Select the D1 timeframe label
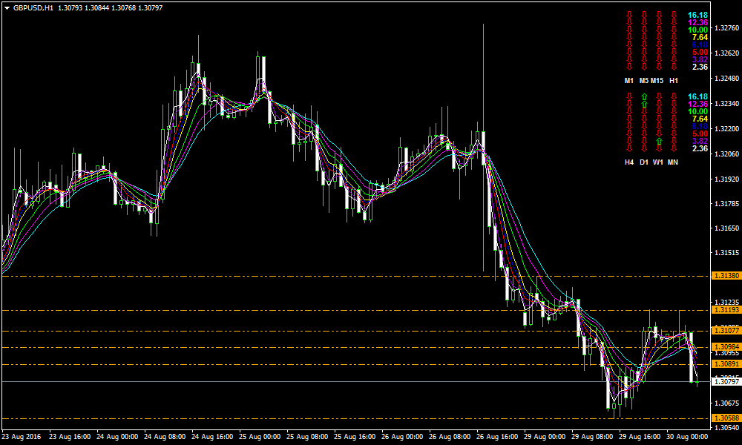Image resolution: width=742 pixels, height=445 pixels. pos(644,162)
